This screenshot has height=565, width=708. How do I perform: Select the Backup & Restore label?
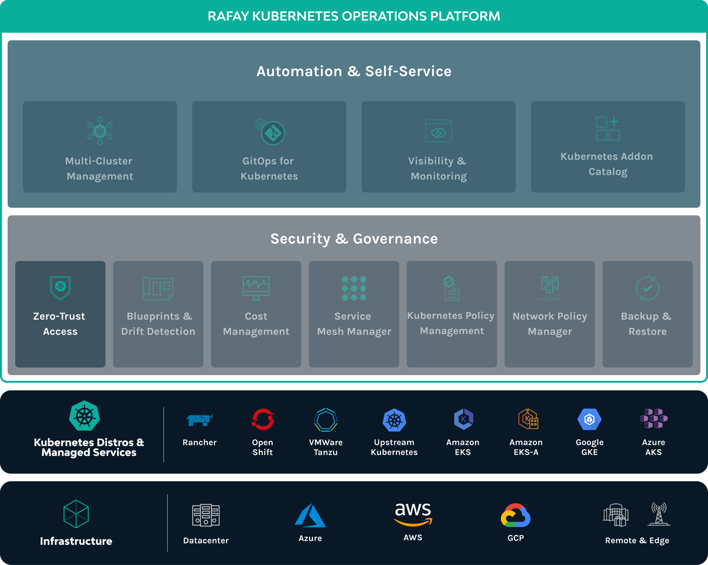click(x=647, y=324)
